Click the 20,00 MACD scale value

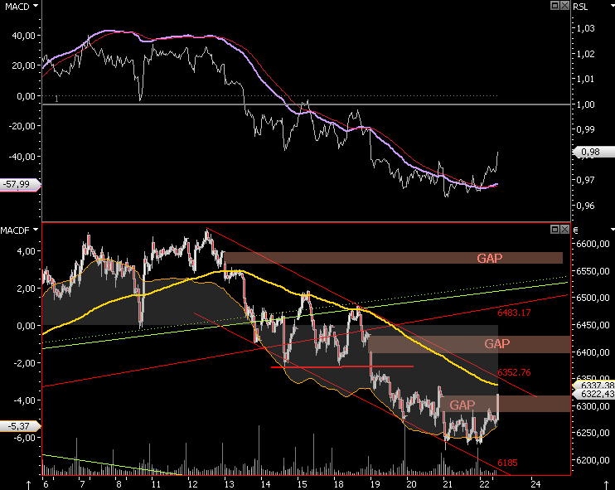(x=23, y=65)
